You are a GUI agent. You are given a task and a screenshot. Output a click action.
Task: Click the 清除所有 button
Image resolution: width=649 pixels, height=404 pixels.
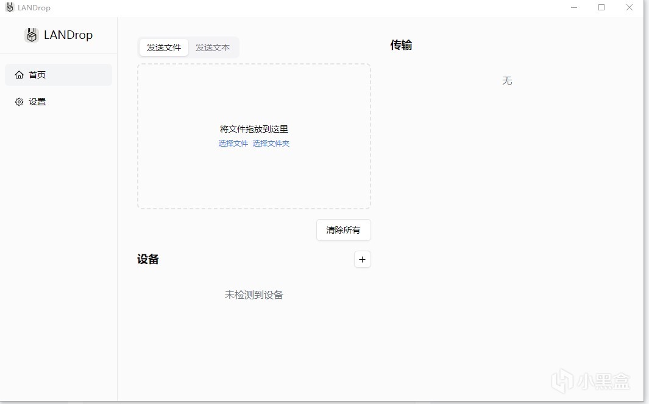pyautogui.click(x=344, y=230)
